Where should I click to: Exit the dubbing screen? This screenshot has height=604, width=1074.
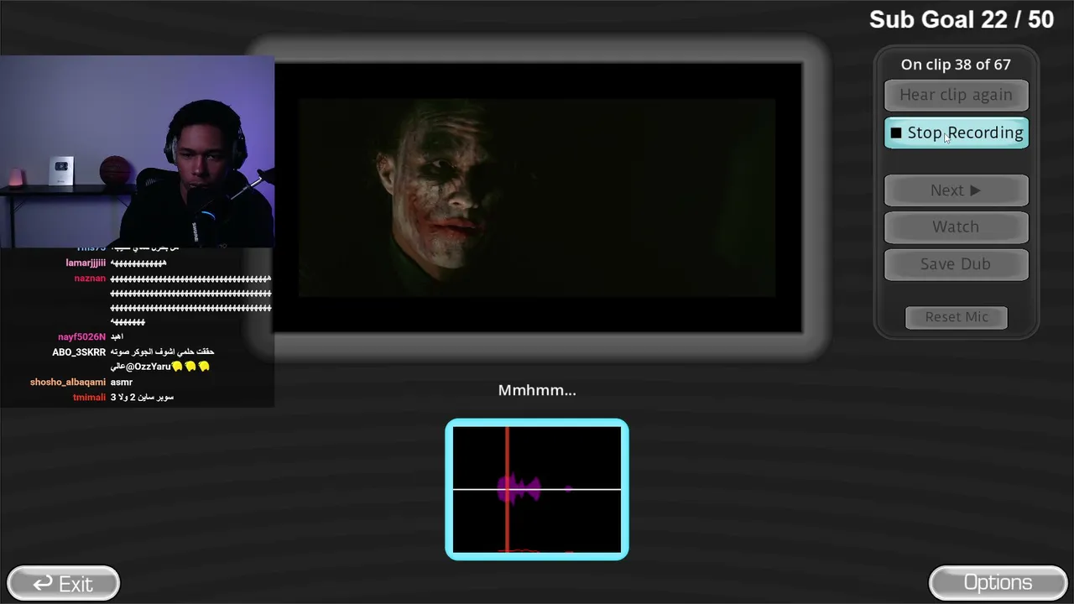coord(63,583)
